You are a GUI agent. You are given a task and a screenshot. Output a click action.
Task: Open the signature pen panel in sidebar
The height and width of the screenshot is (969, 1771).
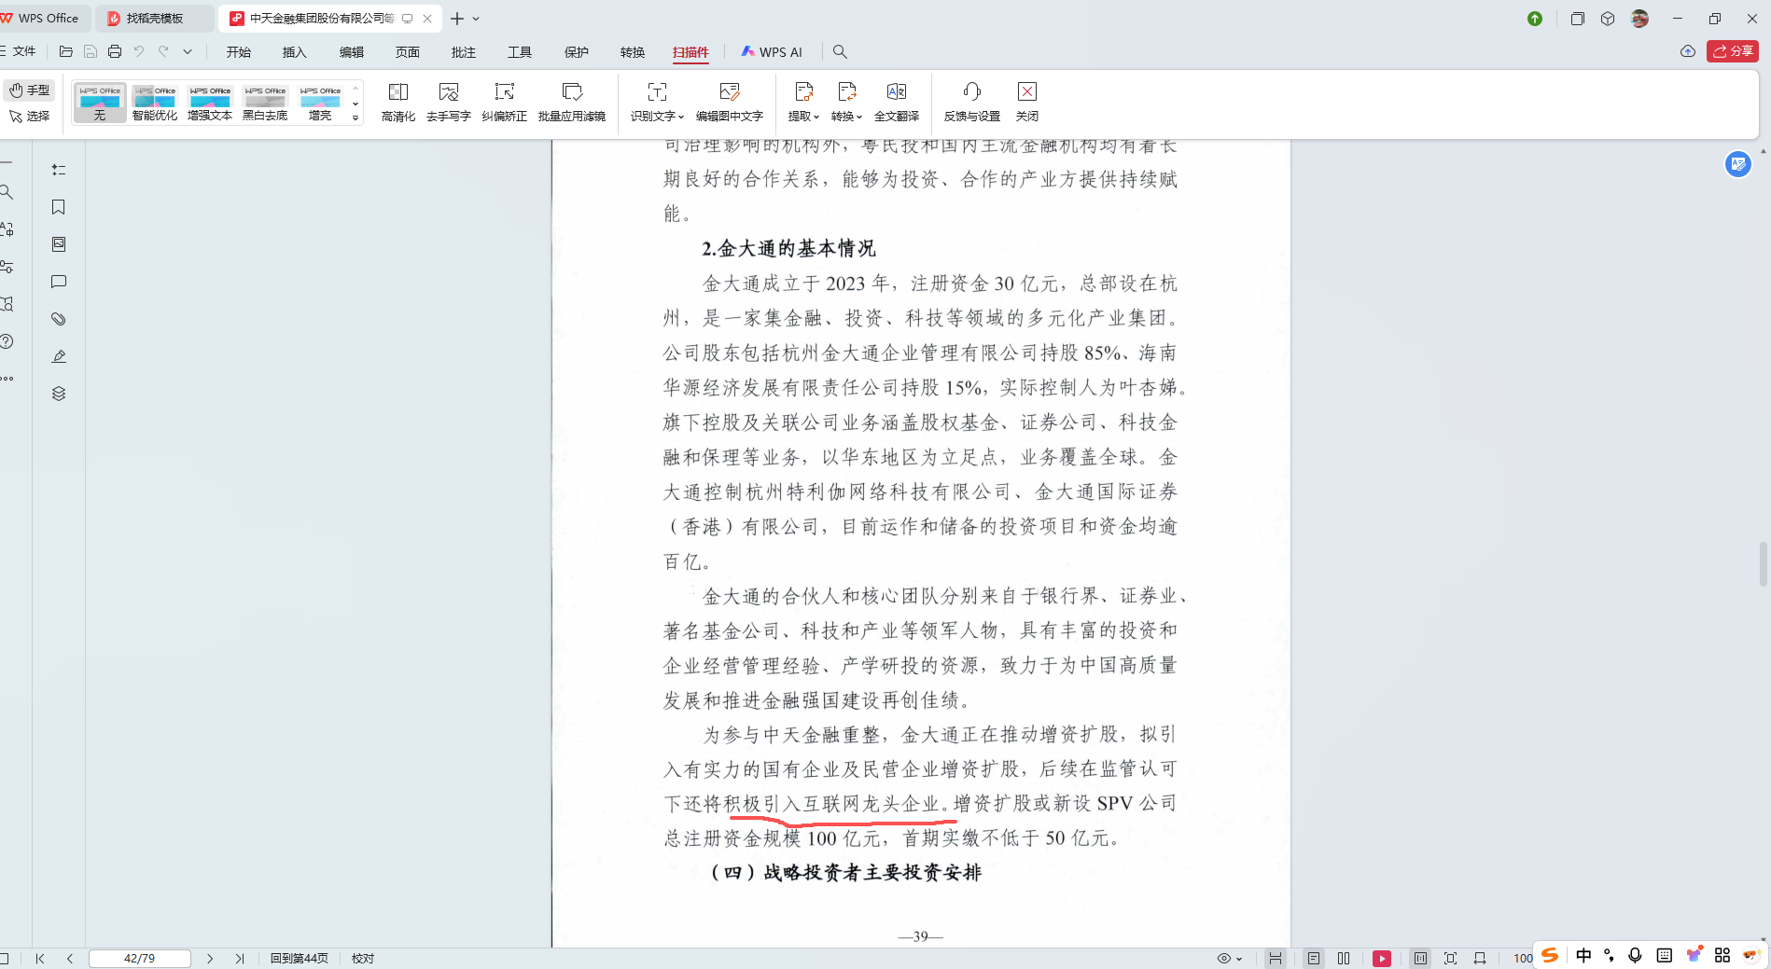[x=59, y=356]
